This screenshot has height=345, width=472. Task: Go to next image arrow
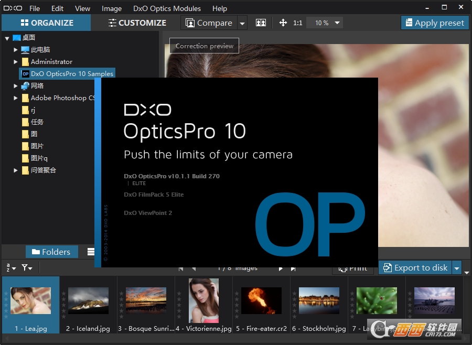coord(281,269)
